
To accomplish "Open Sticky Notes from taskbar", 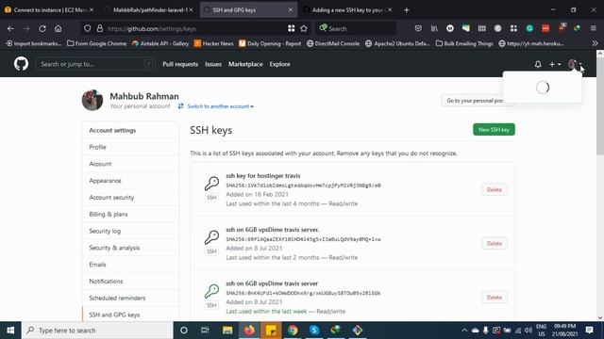I will click(271, 331).
